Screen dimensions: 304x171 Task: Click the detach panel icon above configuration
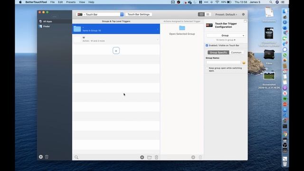(245, 21)
